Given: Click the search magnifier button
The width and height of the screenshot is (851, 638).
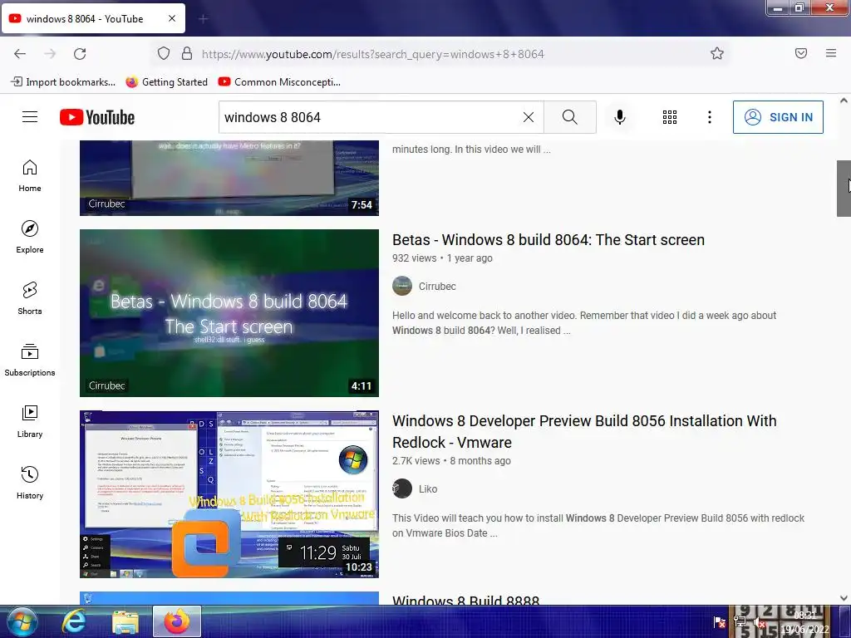Looking at the screenshot, I should click(x=569, y=117).
